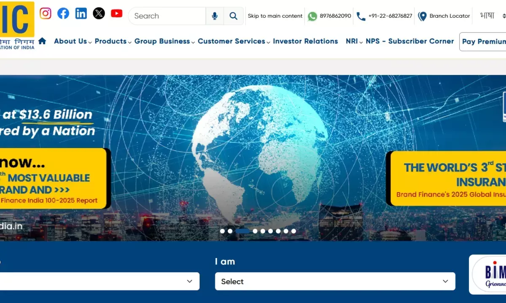The width and height of the screenshot is (506, 303).
Task: Follow the Skip to main content link
Action: point(275,16)
